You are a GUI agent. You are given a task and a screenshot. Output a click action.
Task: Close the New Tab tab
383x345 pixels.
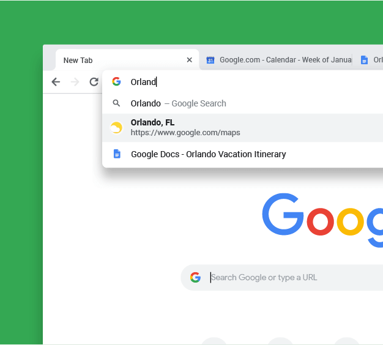(189, 60)
